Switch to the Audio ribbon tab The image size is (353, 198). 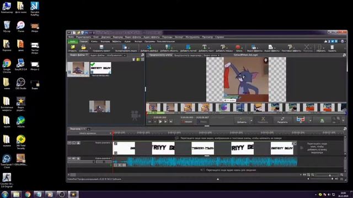tap(127, 42)
